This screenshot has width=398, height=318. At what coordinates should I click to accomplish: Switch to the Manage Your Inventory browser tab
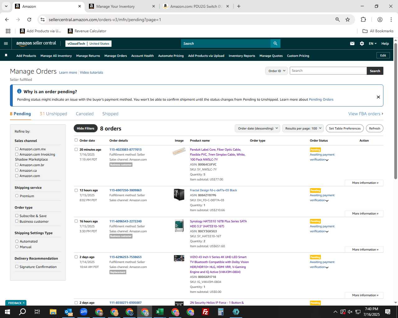point(122,6)
